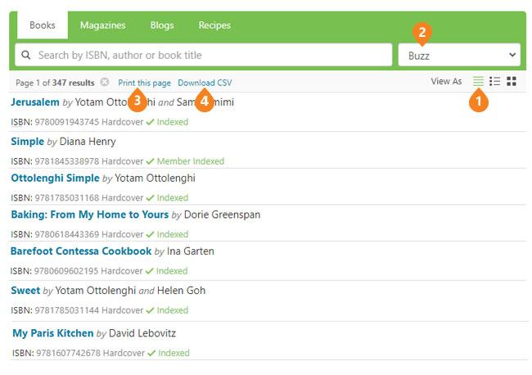Click the View As label
Viewport: 532px width, 375px height.
click(x=446, y=81)
